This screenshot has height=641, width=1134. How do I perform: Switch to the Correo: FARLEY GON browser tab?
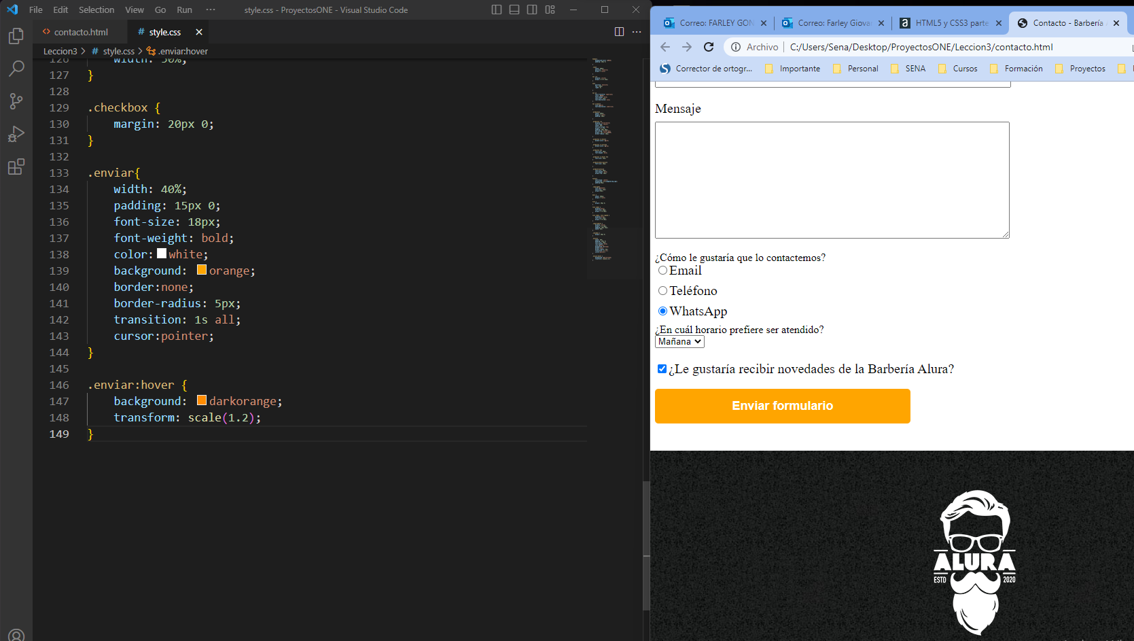pos(715,23)
